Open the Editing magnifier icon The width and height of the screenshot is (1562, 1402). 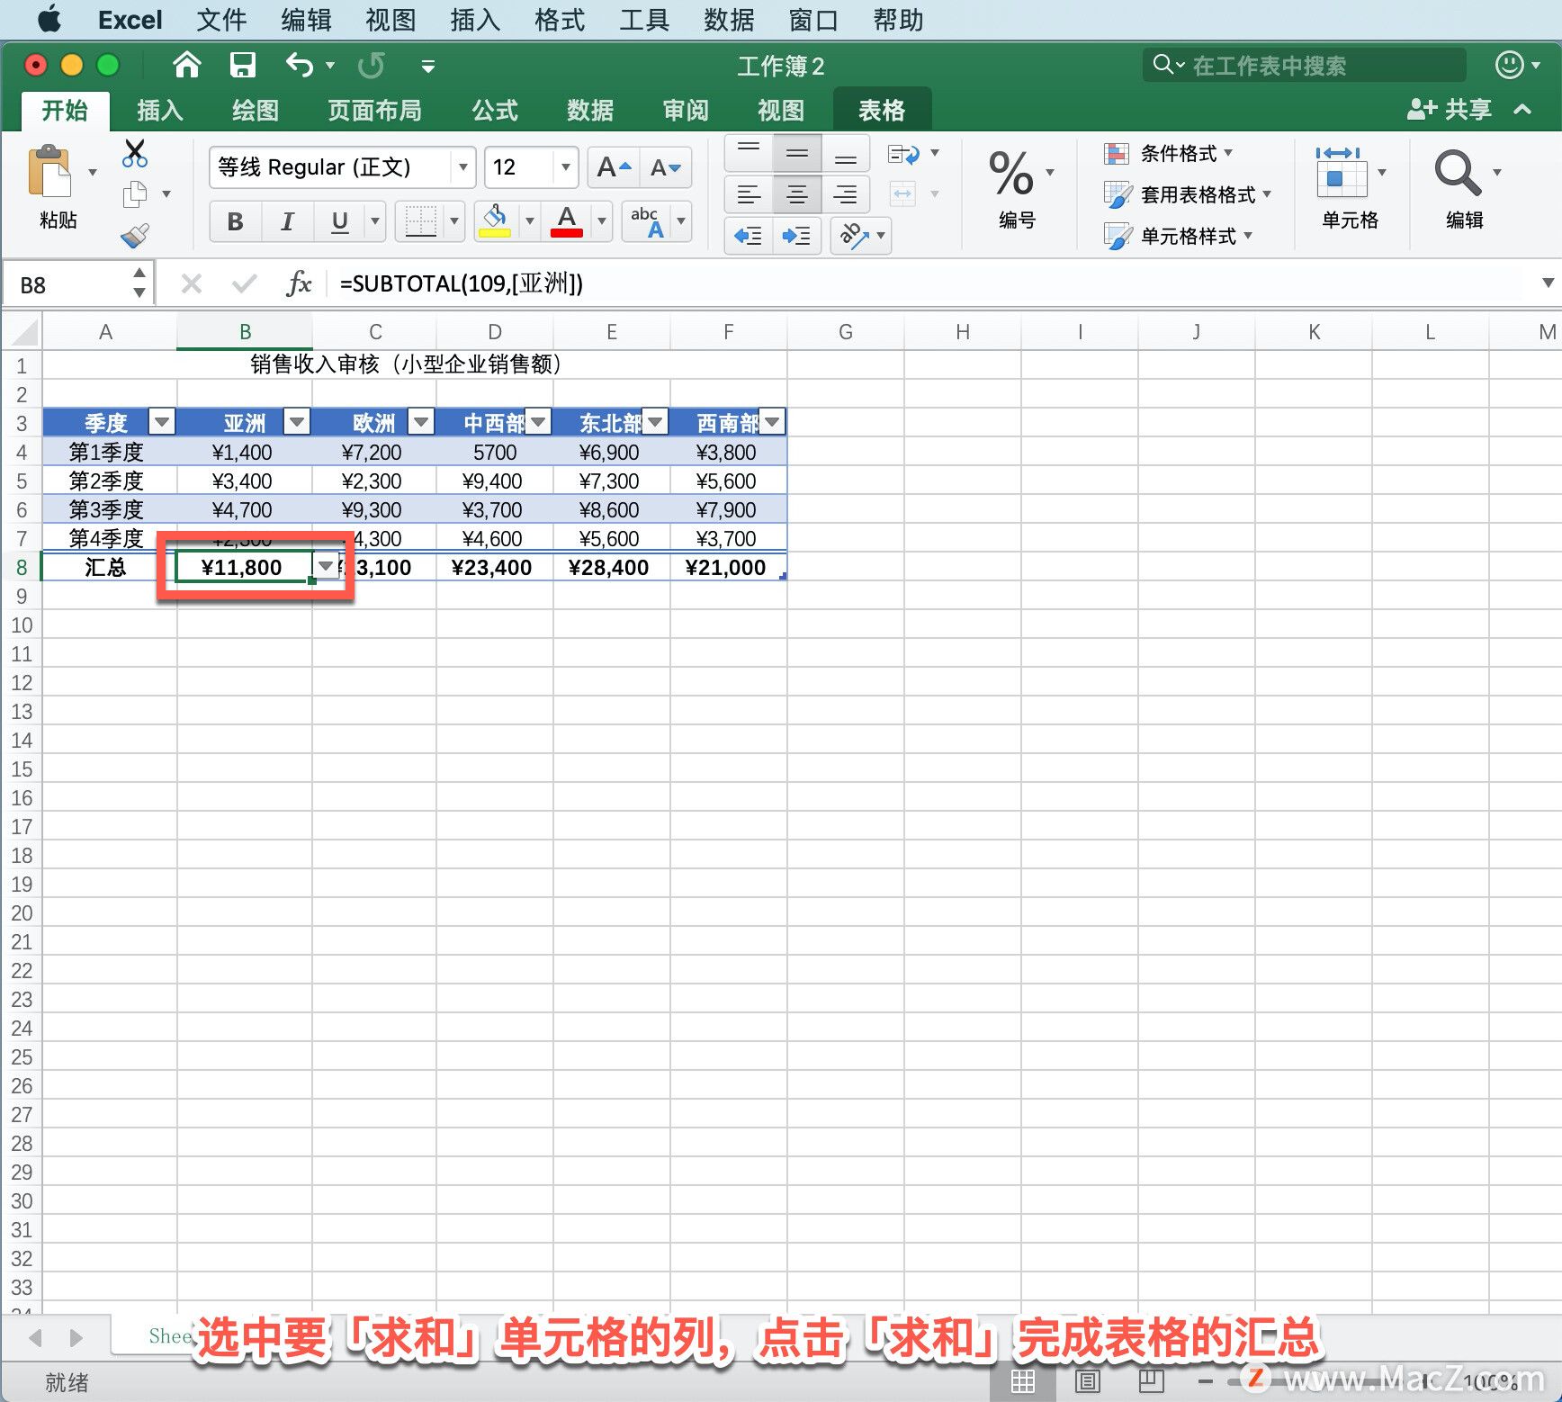pos(1458,172)
